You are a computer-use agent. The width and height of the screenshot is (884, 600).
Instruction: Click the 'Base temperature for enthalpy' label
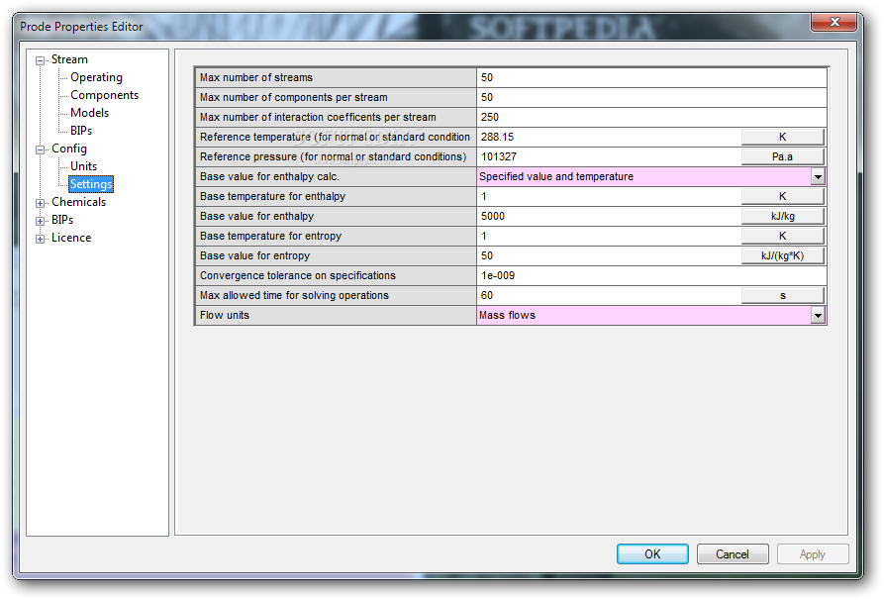273,196
